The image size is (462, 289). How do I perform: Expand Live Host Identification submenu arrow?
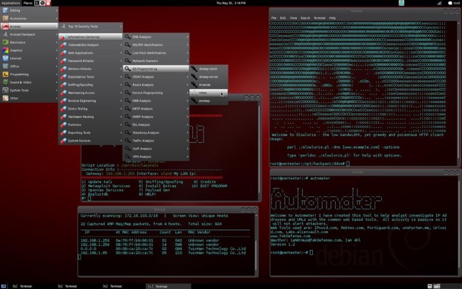click(188, 53)
